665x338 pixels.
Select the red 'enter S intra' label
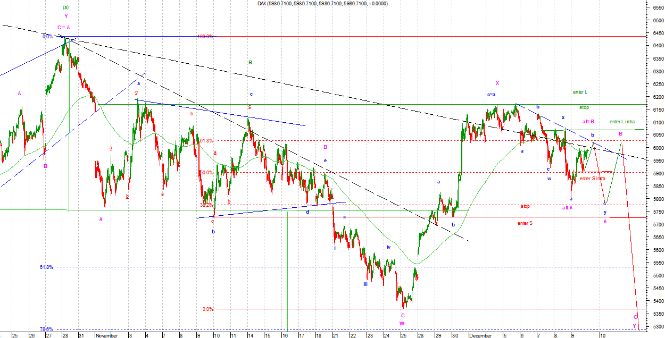point(592,179)
